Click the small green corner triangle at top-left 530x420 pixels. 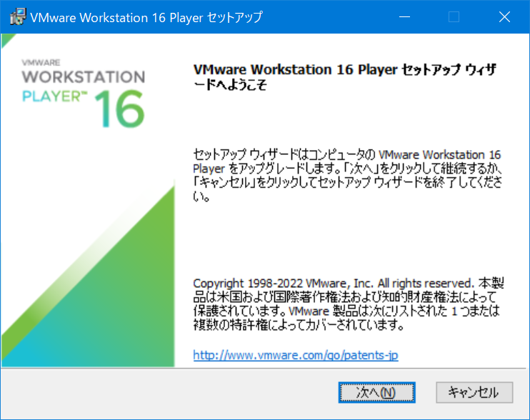click(6, 39)
